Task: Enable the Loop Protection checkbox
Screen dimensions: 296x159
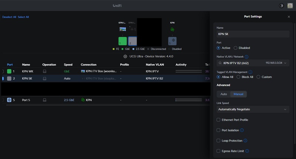Action: coord(218,141)
